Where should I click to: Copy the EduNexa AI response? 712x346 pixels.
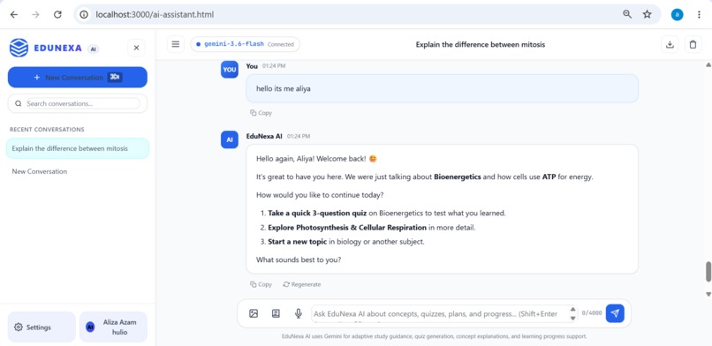(x=261, y=284)
